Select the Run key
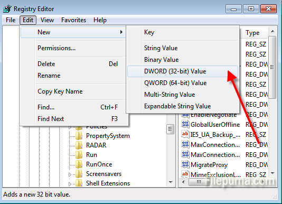 pos(91,155)
